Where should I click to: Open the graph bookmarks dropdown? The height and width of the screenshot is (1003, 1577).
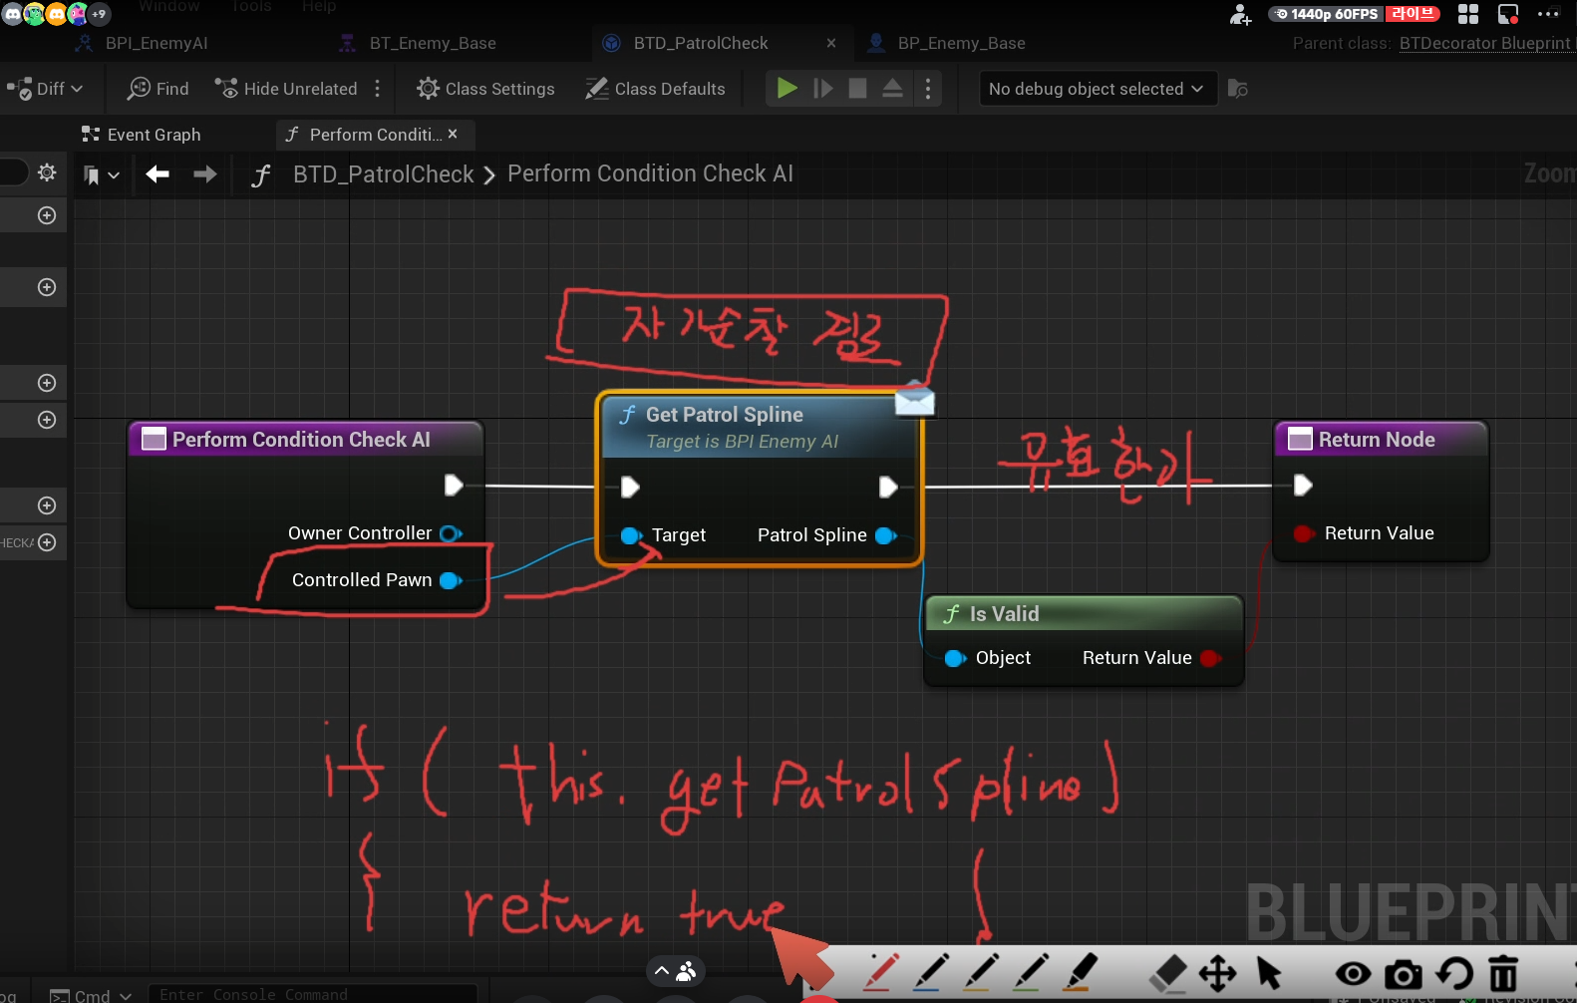click(101, 174)
